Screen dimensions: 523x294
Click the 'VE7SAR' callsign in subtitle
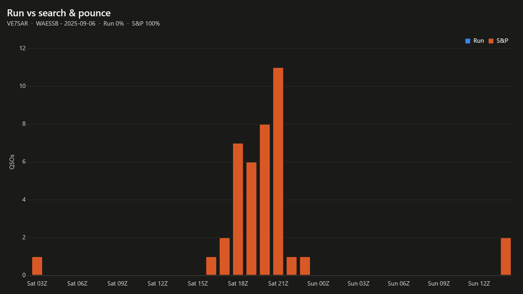coord(17,24)
